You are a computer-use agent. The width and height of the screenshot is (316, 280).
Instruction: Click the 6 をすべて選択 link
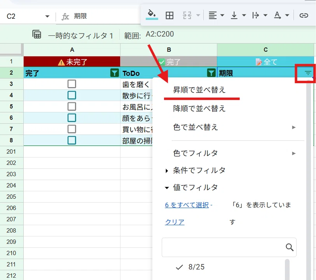pos(187,205)
